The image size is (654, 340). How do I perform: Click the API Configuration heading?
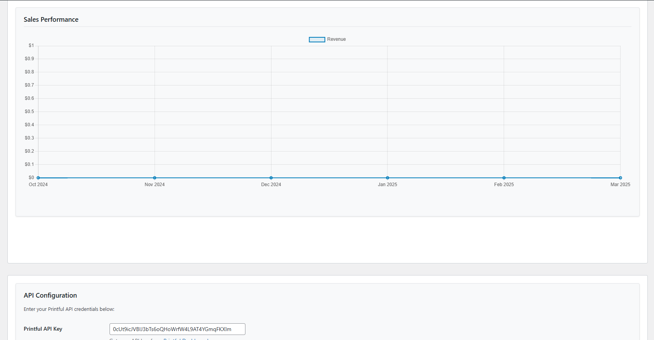(x=50, y=295)
